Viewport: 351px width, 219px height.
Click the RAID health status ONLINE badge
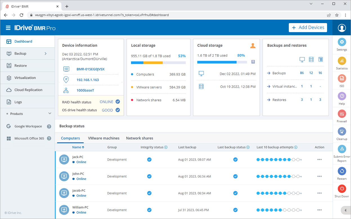point(107,101)
